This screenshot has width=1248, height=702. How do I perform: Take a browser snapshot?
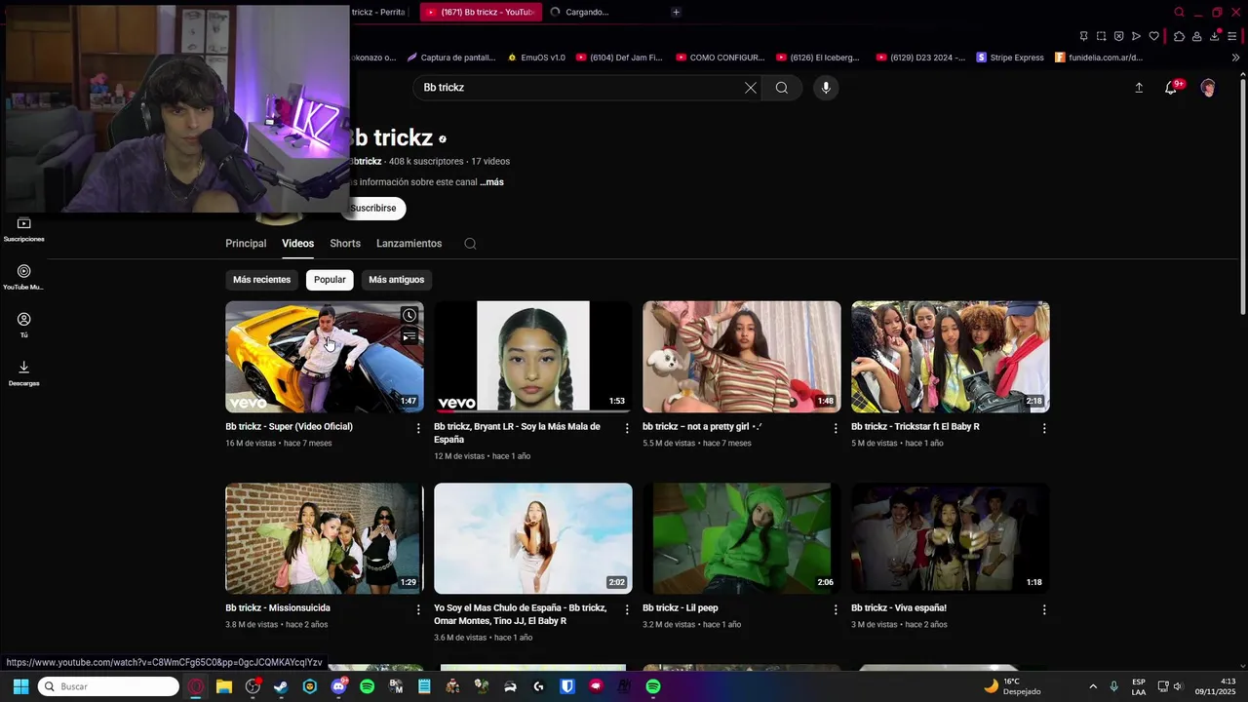1101,36
